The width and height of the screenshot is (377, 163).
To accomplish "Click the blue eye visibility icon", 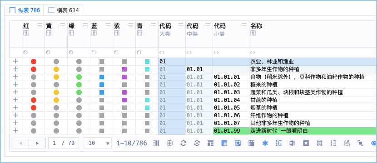I will coord(374,143).
